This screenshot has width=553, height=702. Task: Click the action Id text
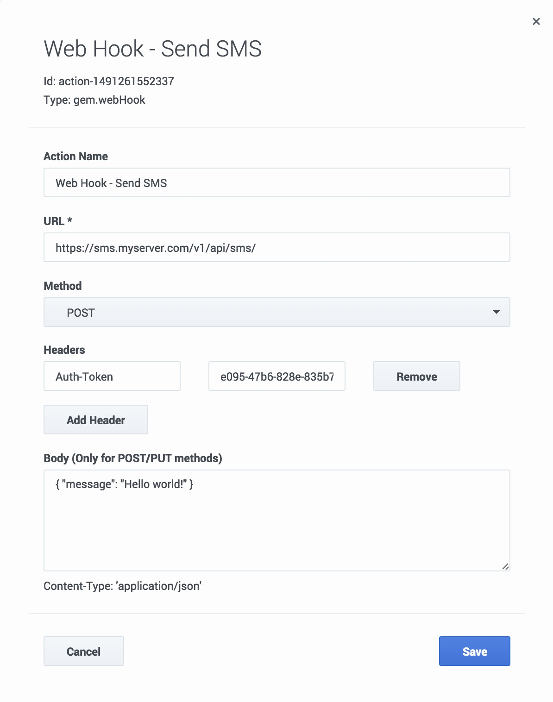(x=109, y=81)
